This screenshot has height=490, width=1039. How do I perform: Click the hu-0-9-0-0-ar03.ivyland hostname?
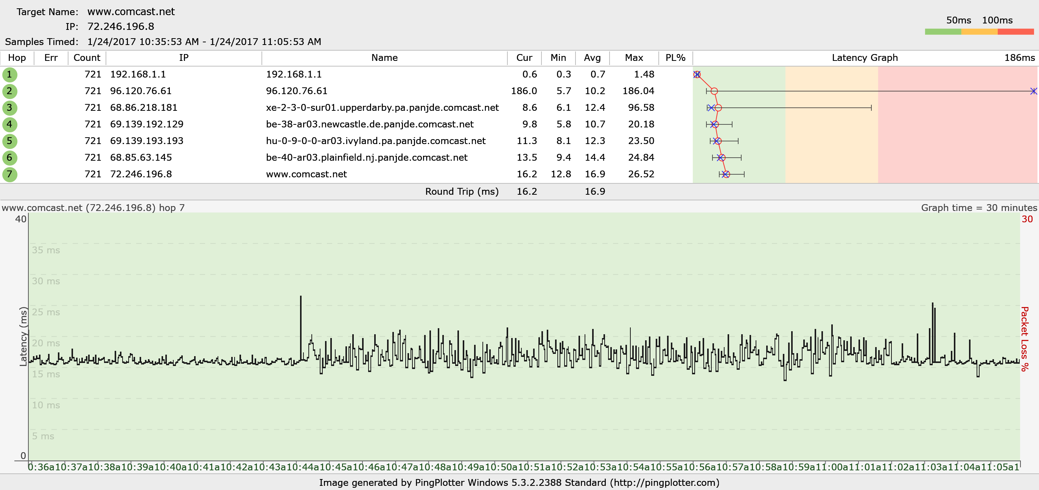375,141
